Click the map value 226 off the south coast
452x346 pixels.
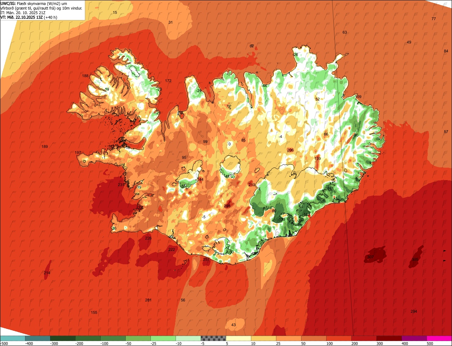click(x=148, y=238)
